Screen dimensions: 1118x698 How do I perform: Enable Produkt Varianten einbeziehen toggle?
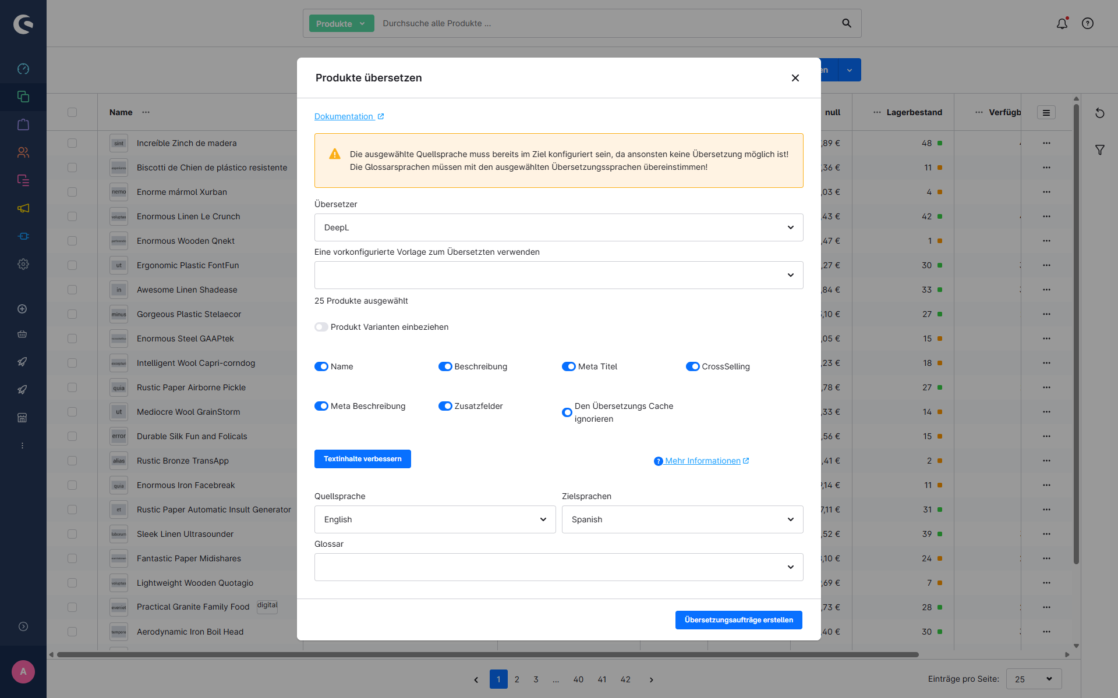pos(321,327)
